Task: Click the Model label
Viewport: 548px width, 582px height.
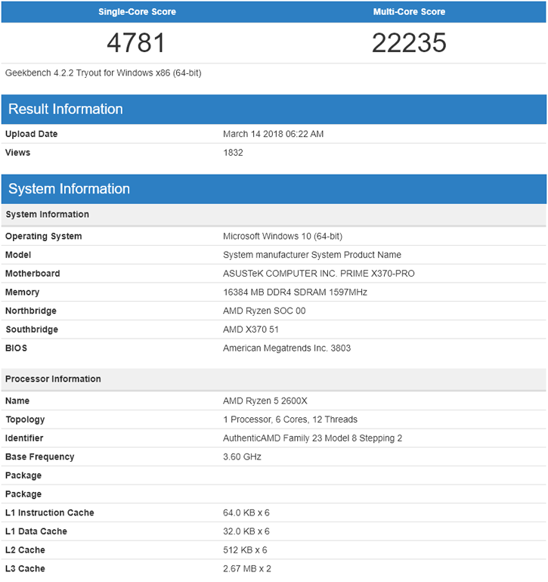Action: (18, 255)
